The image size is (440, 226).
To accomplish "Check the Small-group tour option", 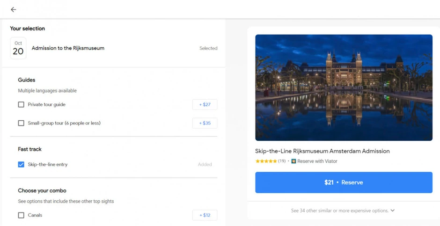I will pyautogui.click(x=21, y=124).
